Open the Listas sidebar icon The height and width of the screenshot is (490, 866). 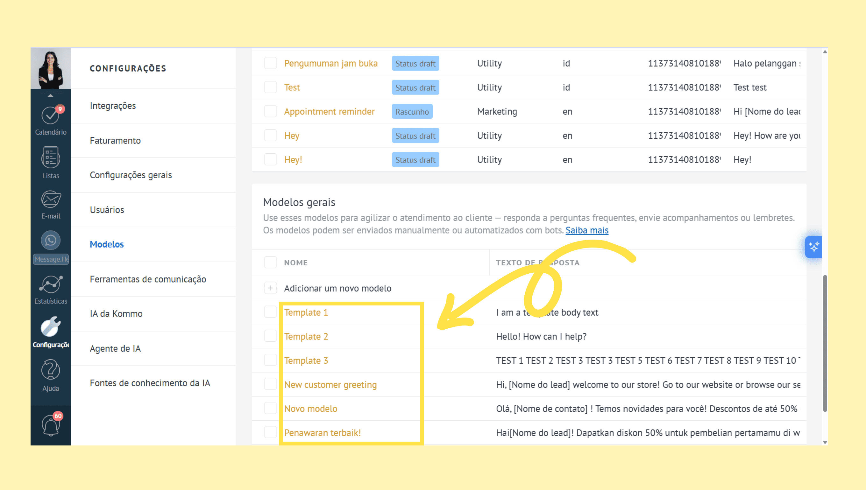click(51, 157)
